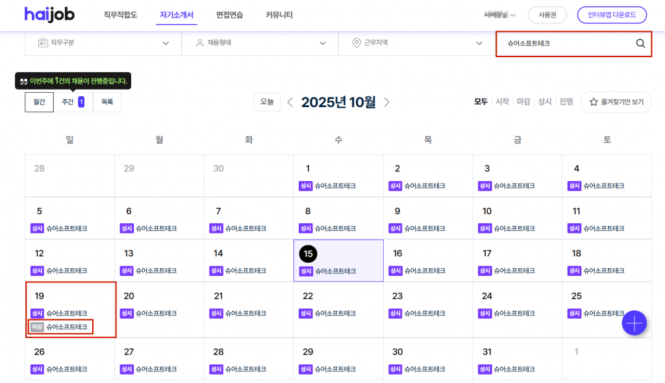Screen dimensions: 665x383
Task: Go to previous month arrow
Action: coord(290,102)
